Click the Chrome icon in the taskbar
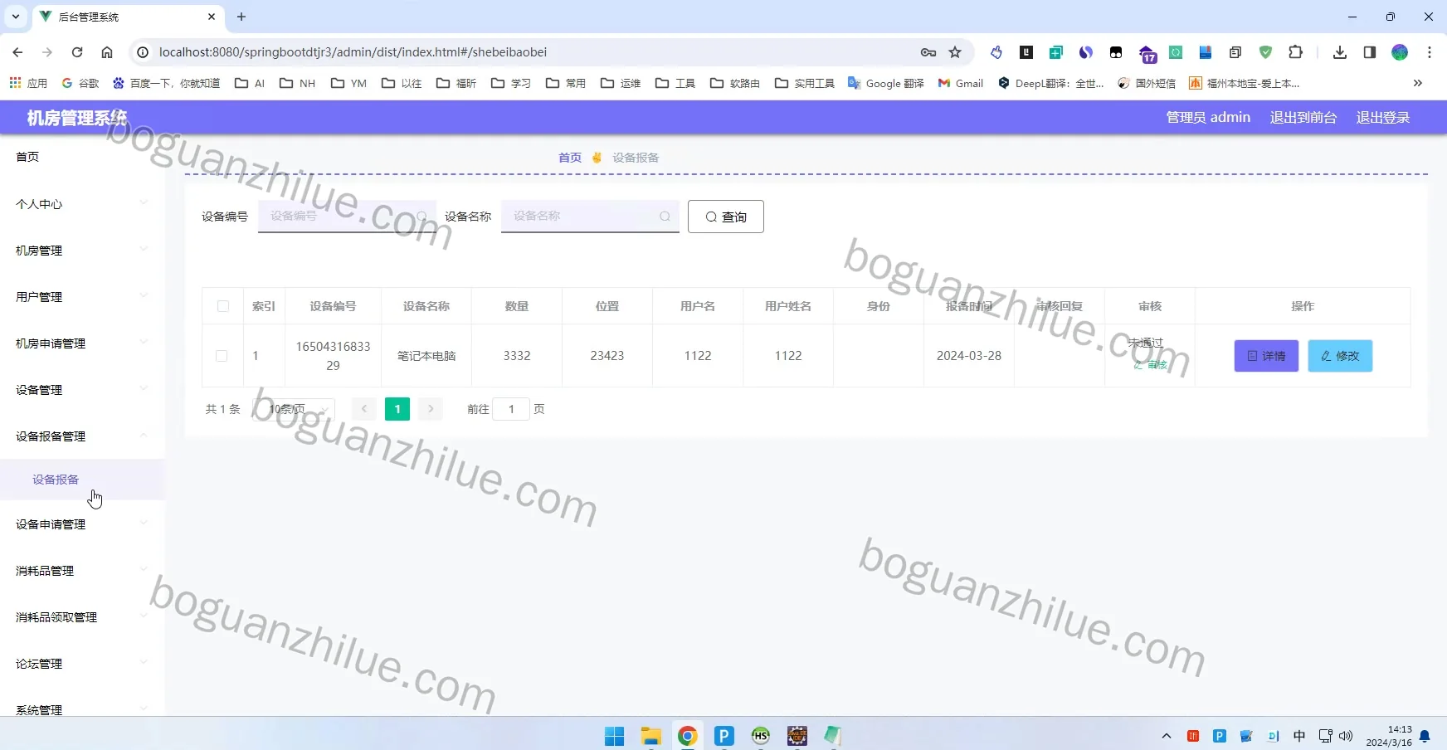Screen dimensions: 1447x750 point(687,736)
